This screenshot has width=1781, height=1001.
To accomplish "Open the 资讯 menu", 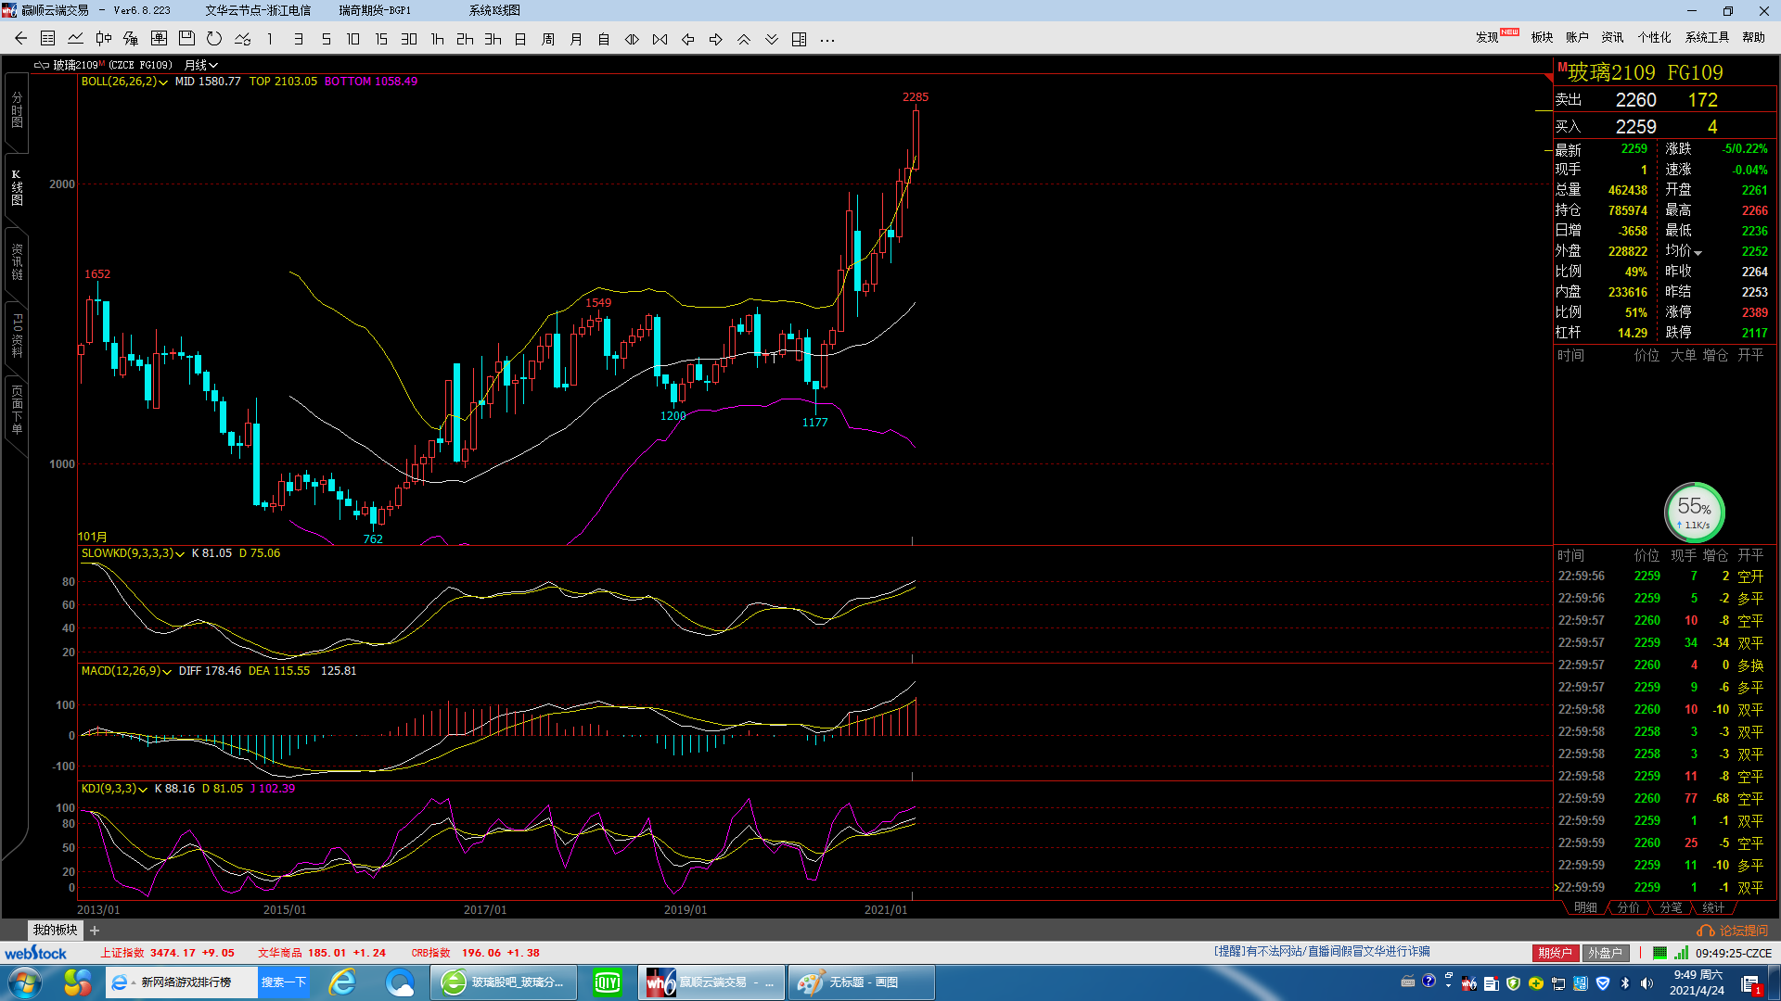I will [x=1612, y=37].
